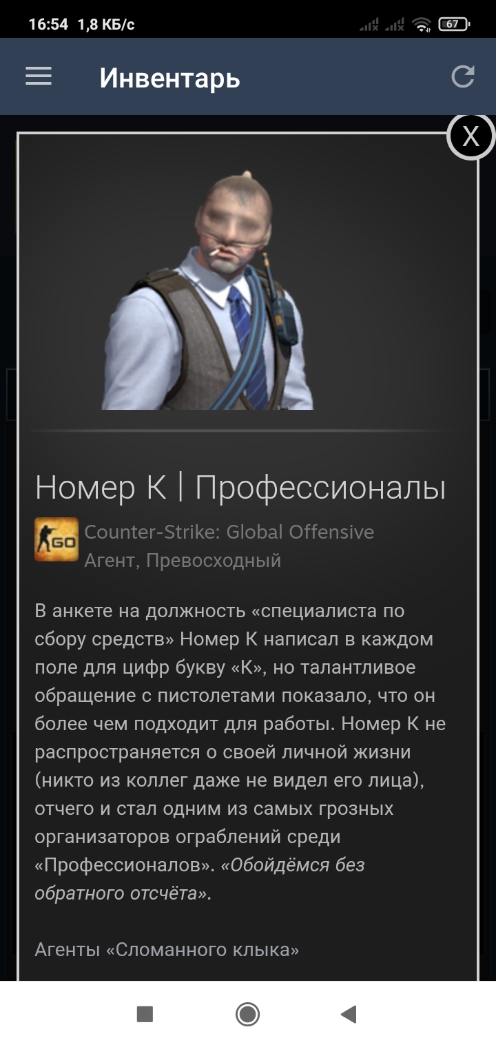This screenshot has width=496, height=1047.
Task: Tap the Counter-Strike: Global Offensive label
Action: coord(229,532)
